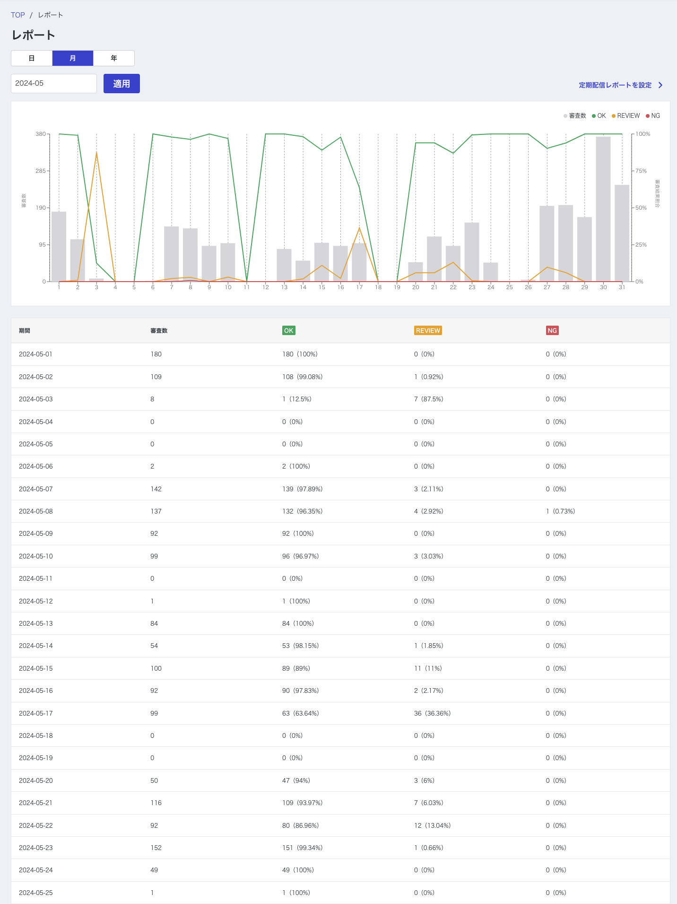Click the 151 (99.34%) OK value
Viewport: 677px width, 904px height.
303,848
